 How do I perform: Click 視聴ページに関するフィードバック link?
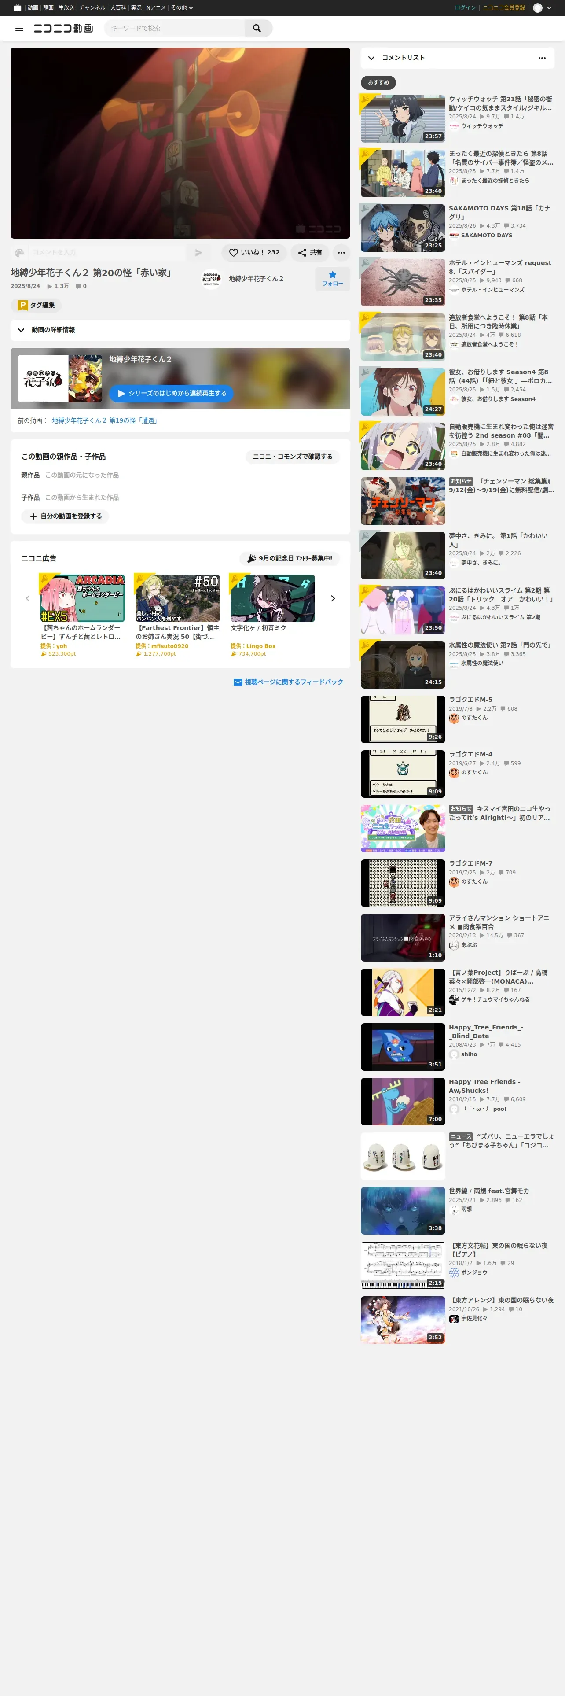[x=288, y=682]
